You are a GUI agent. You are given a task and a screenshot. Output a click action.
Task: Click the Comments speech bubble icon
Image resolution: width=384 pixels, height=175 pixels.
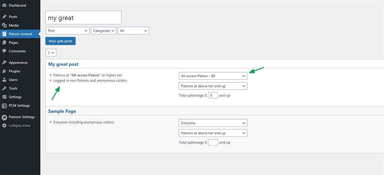pyautogui.click(x=4, y=51)
